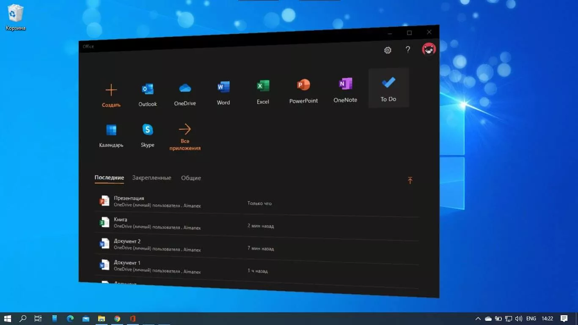Start Excel from the app grid
578x325 pixels.
pyautogui.click(x=263, y=92)
